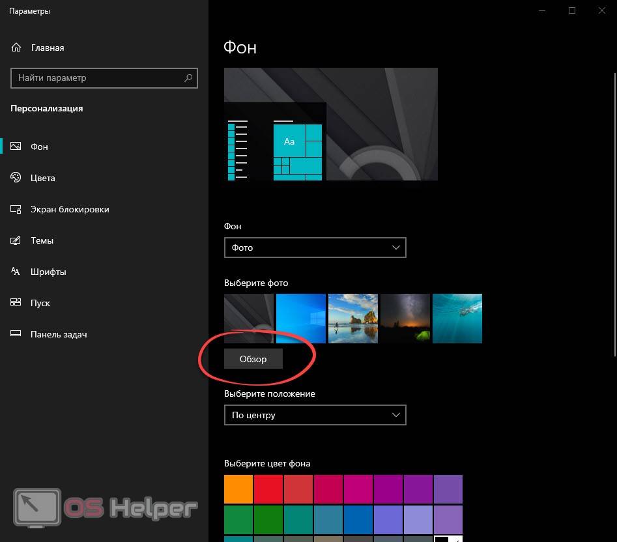Select the Темы brush icon

[16, 240]
